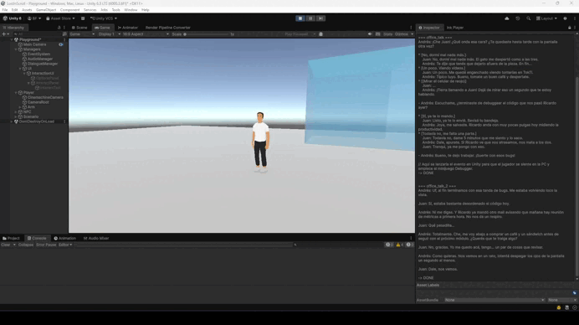This screenshot has height=325, width=579.
Task: Open the Undo History icon
Action: click(518, 18)
